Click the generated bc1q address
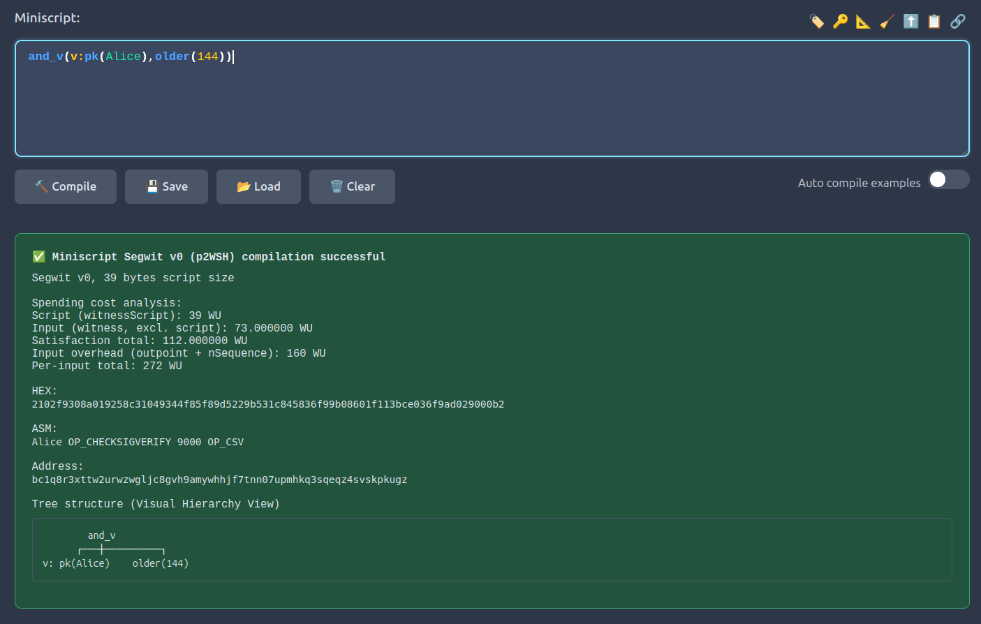The image size is (981, 624). (219, 480)
